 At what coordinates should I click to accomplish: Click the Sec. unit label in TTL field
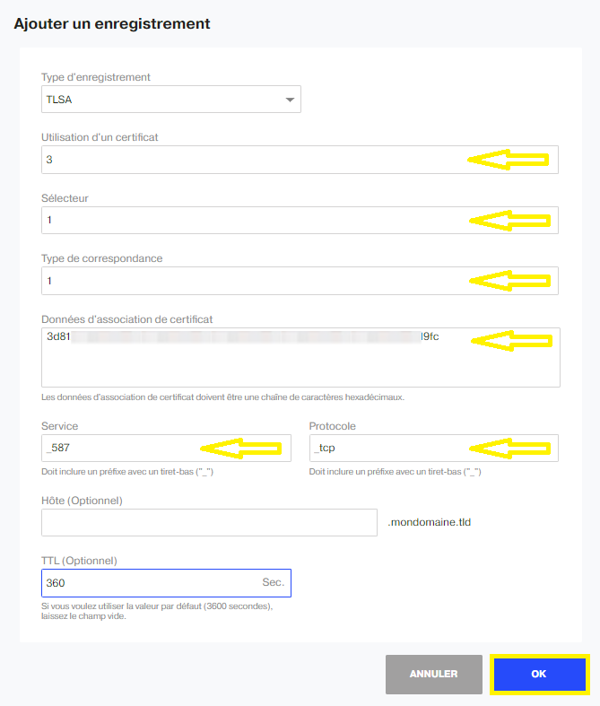[274, 582]
